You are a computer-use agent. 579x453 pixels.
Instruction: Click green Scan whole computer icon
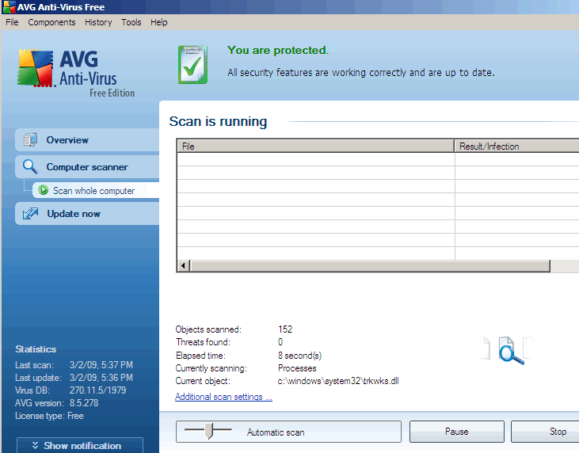click(44, 191)
